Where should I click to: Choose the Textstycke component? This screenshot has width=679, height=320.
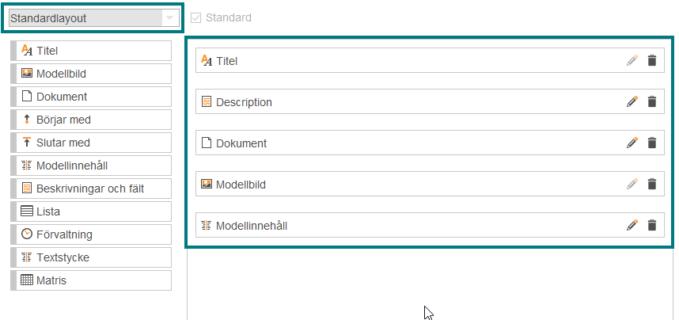[x=91, y=257]
